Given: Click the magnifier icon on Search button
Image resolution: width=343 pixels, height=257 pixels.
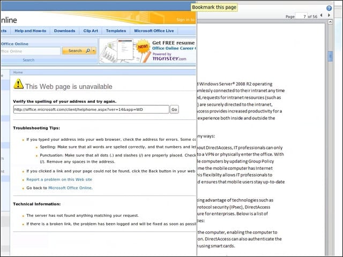Looking at the screenshot, I should pyautogui.click(x=88, y=51).
